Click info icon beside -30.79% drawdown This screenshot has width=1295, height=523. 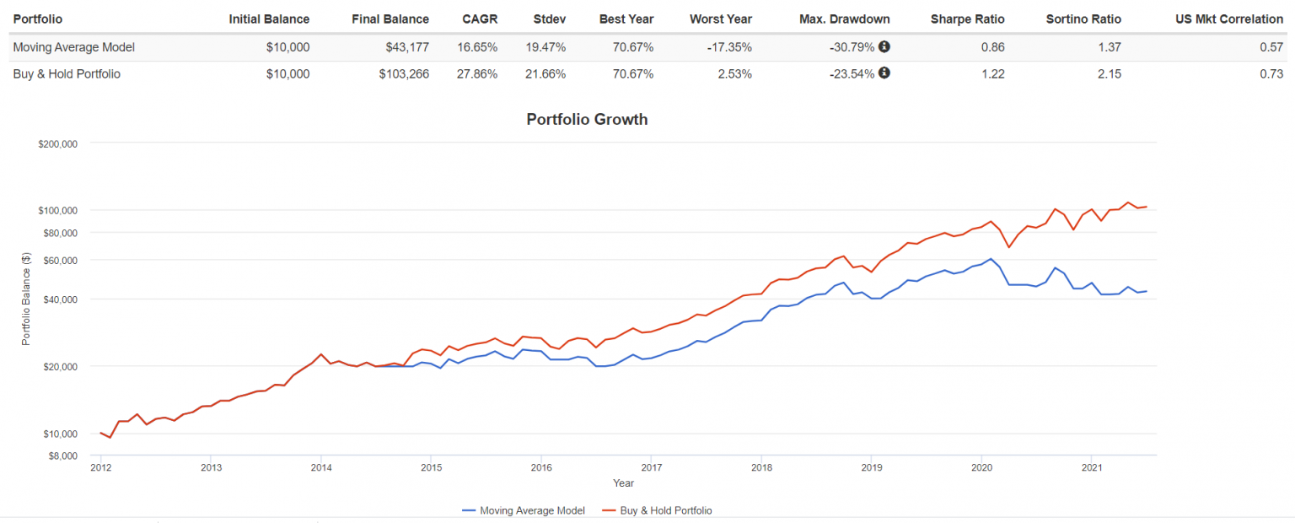click(x=884, y=46)
